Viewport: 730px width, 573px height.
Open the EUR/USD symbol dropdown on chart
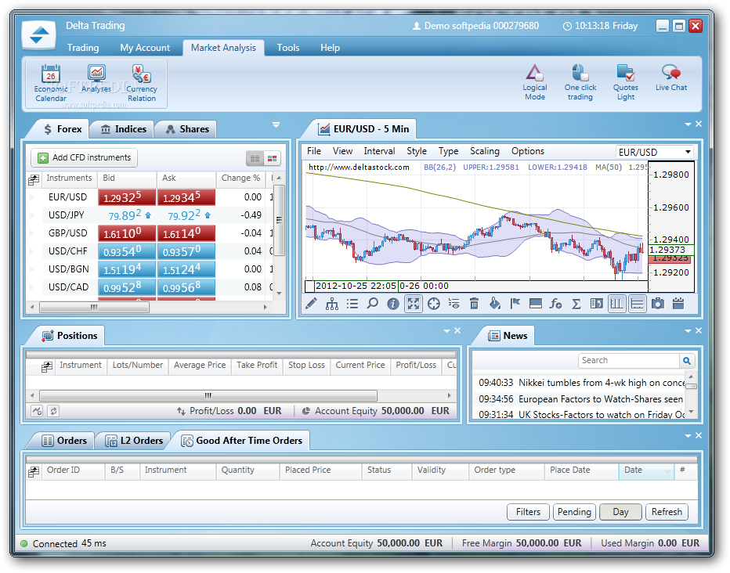[688, 152]
